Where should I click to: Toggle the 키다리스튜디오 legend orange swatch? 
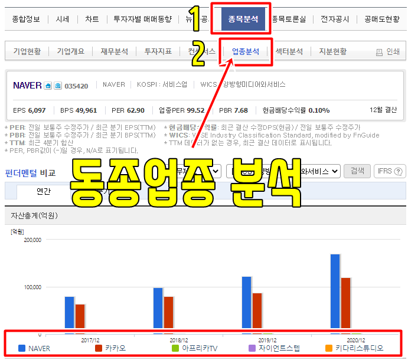coord(329,348)
